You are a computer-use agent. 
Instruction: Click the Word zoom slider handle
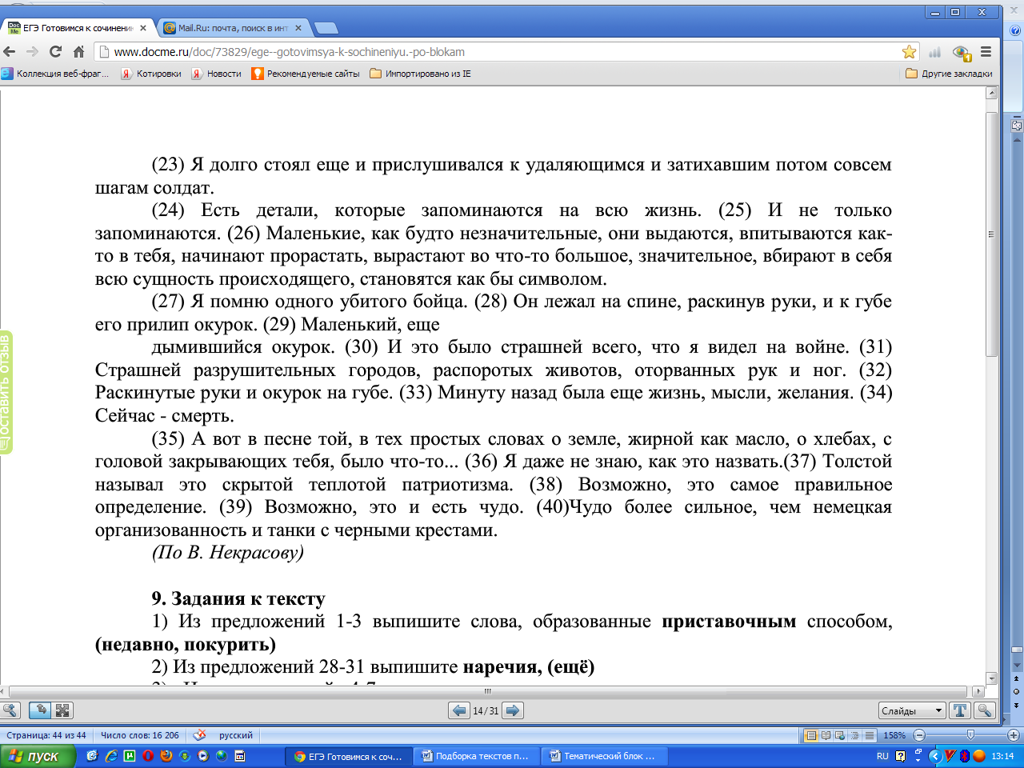coord(970,735)
